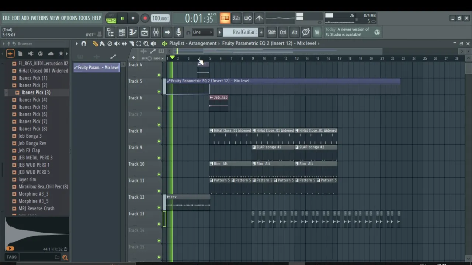Click the Shift button
This screenshot has width=472, height=265.
pos(271,32)
